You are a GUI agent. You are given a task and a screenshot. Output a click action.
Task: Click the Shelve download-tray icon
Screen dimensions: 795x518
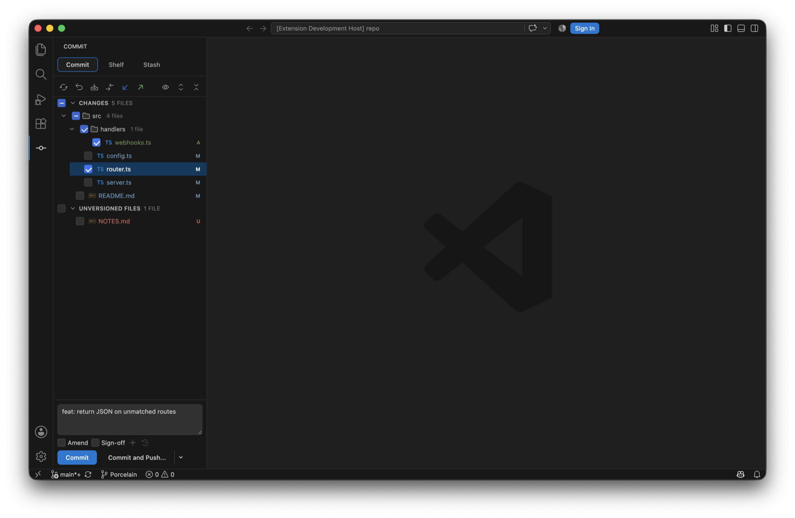point(94,87)
